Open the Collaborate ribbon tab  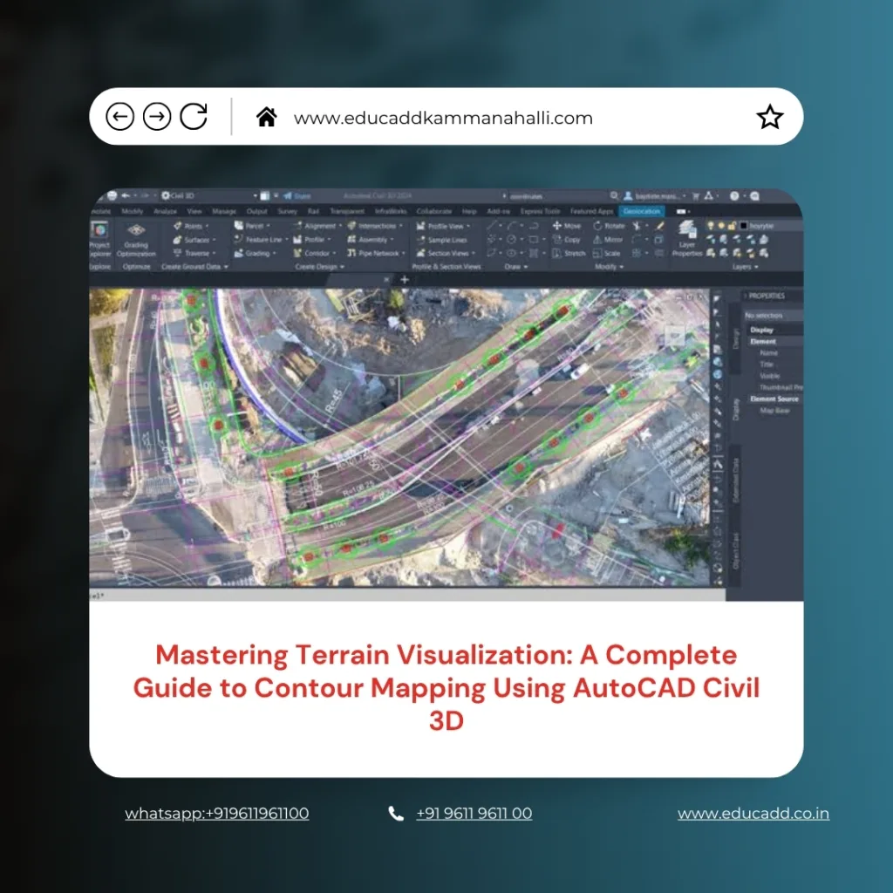(x=433, y=211)
